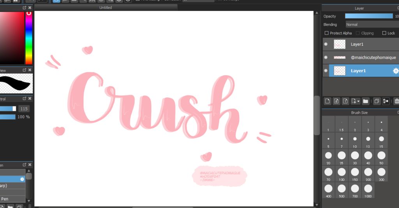
Task: Choose brush size 20
Action: [x=328, y=157]
